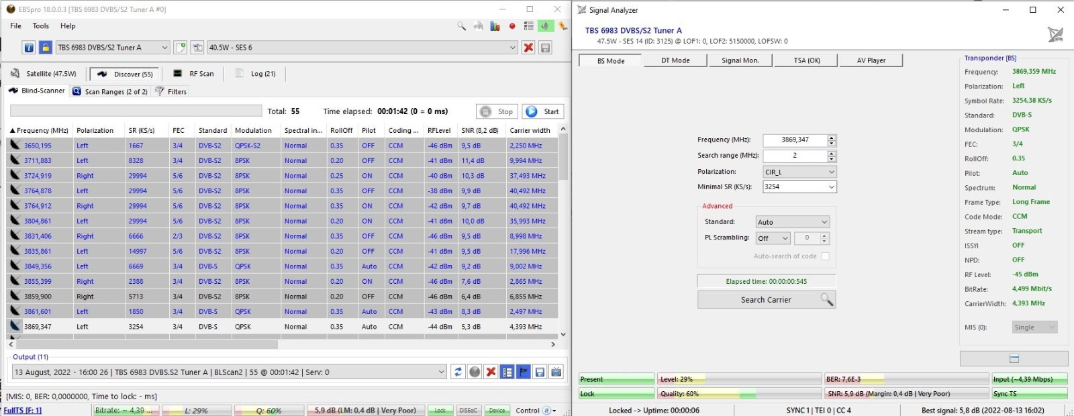Enable Auto-search of code checkbox
The width and height of the screenshot is (1074, 416).
825,256
